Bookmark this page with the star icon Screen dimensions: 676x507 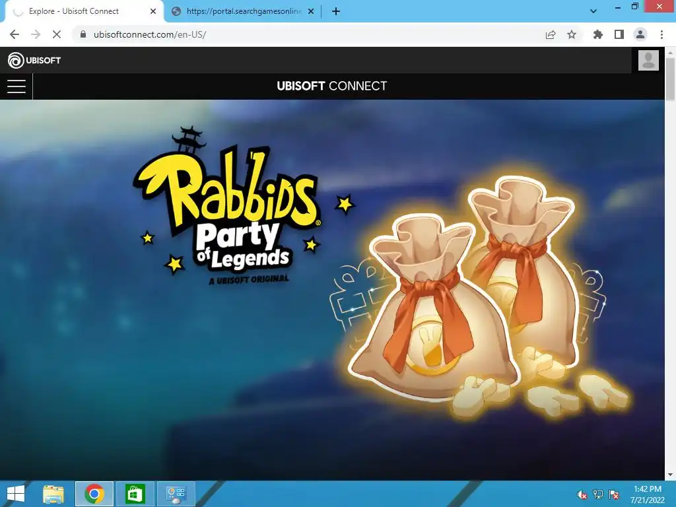[x=572, y=34]
